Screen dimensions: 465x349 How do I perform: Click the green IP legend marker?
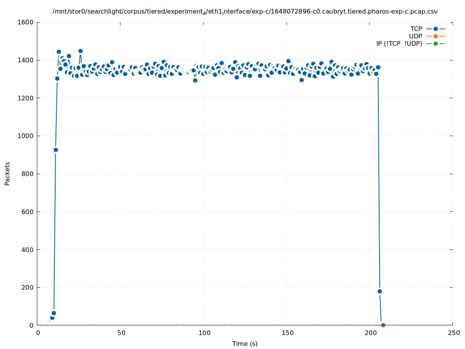(x=435, y=44)
